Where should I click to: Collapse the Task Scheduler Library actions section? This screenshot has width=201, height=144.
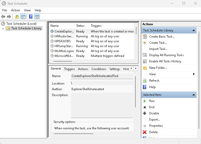pyautogui.click(x=194, y=30)
